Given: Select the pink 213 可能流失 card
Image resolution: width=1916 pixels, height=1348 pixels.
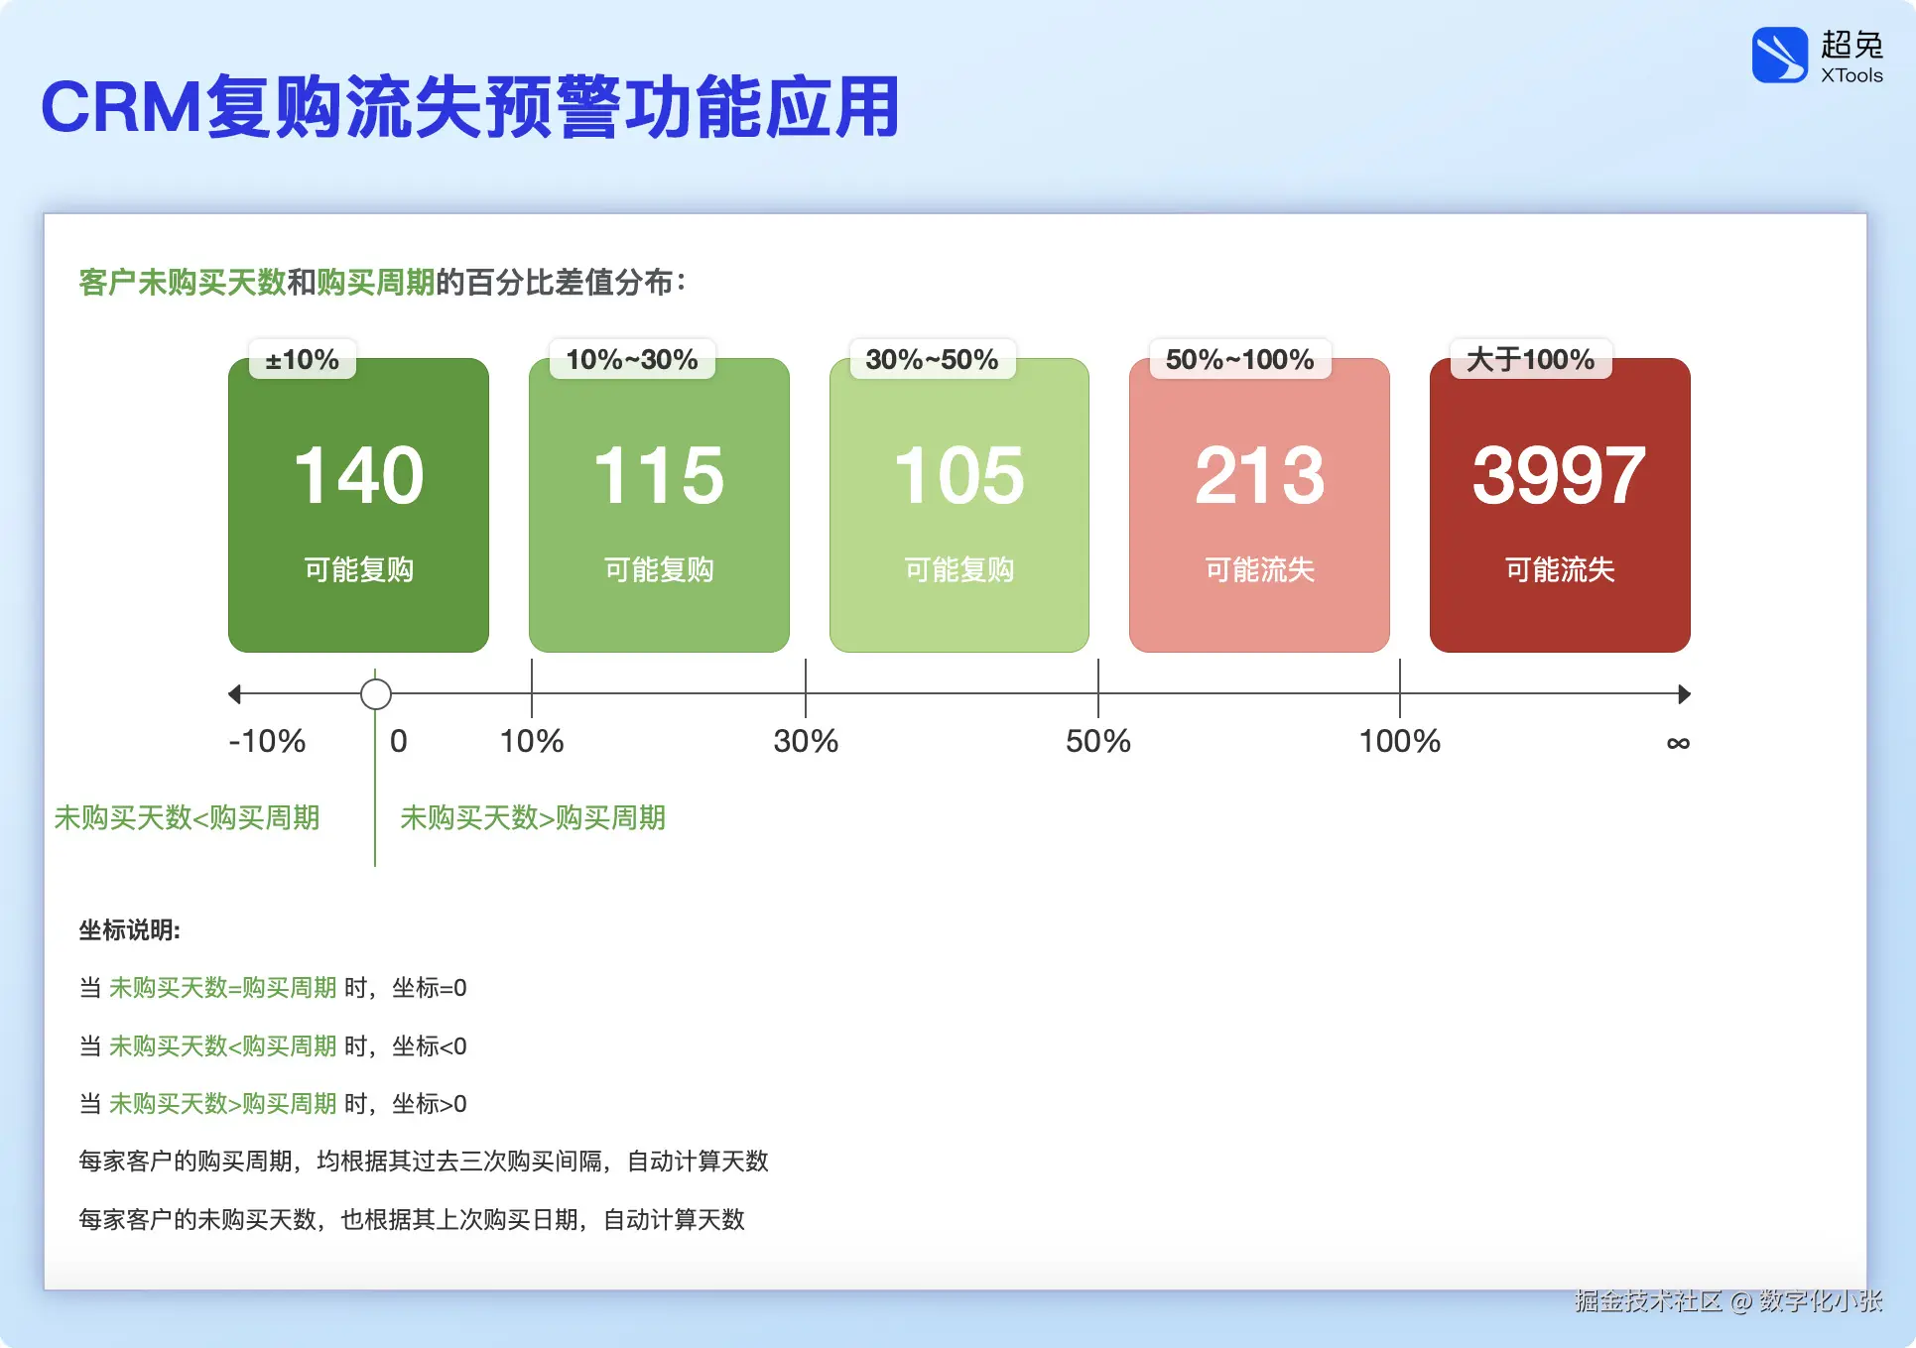Looking at the screenshot, I should (1259, 506).
